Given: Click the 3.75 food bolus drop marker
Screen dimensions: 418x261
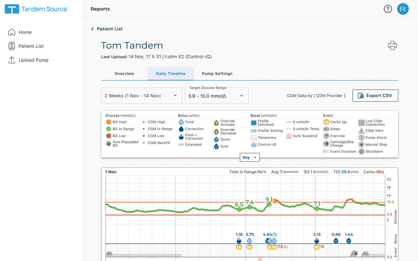Looking at the screenshot, I should click(249, 241).
